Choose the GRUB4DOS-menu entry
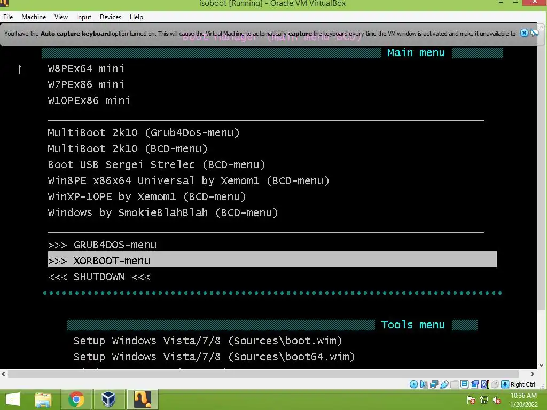Viewport: 547px width, 410px height. click(102, 245)
